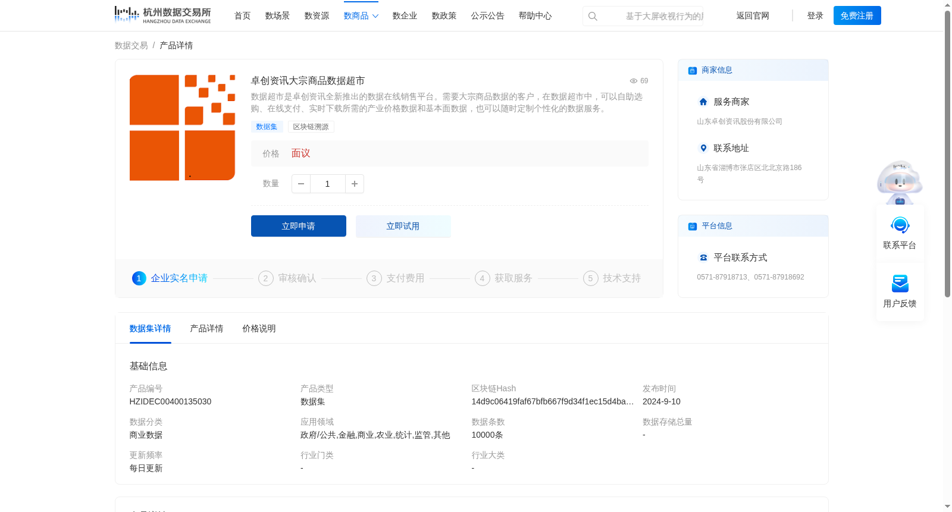The height and width of the screenshot is (512, 952).
Task: Click the location pin icon beside 联系地址
Action: pos(703,148)
